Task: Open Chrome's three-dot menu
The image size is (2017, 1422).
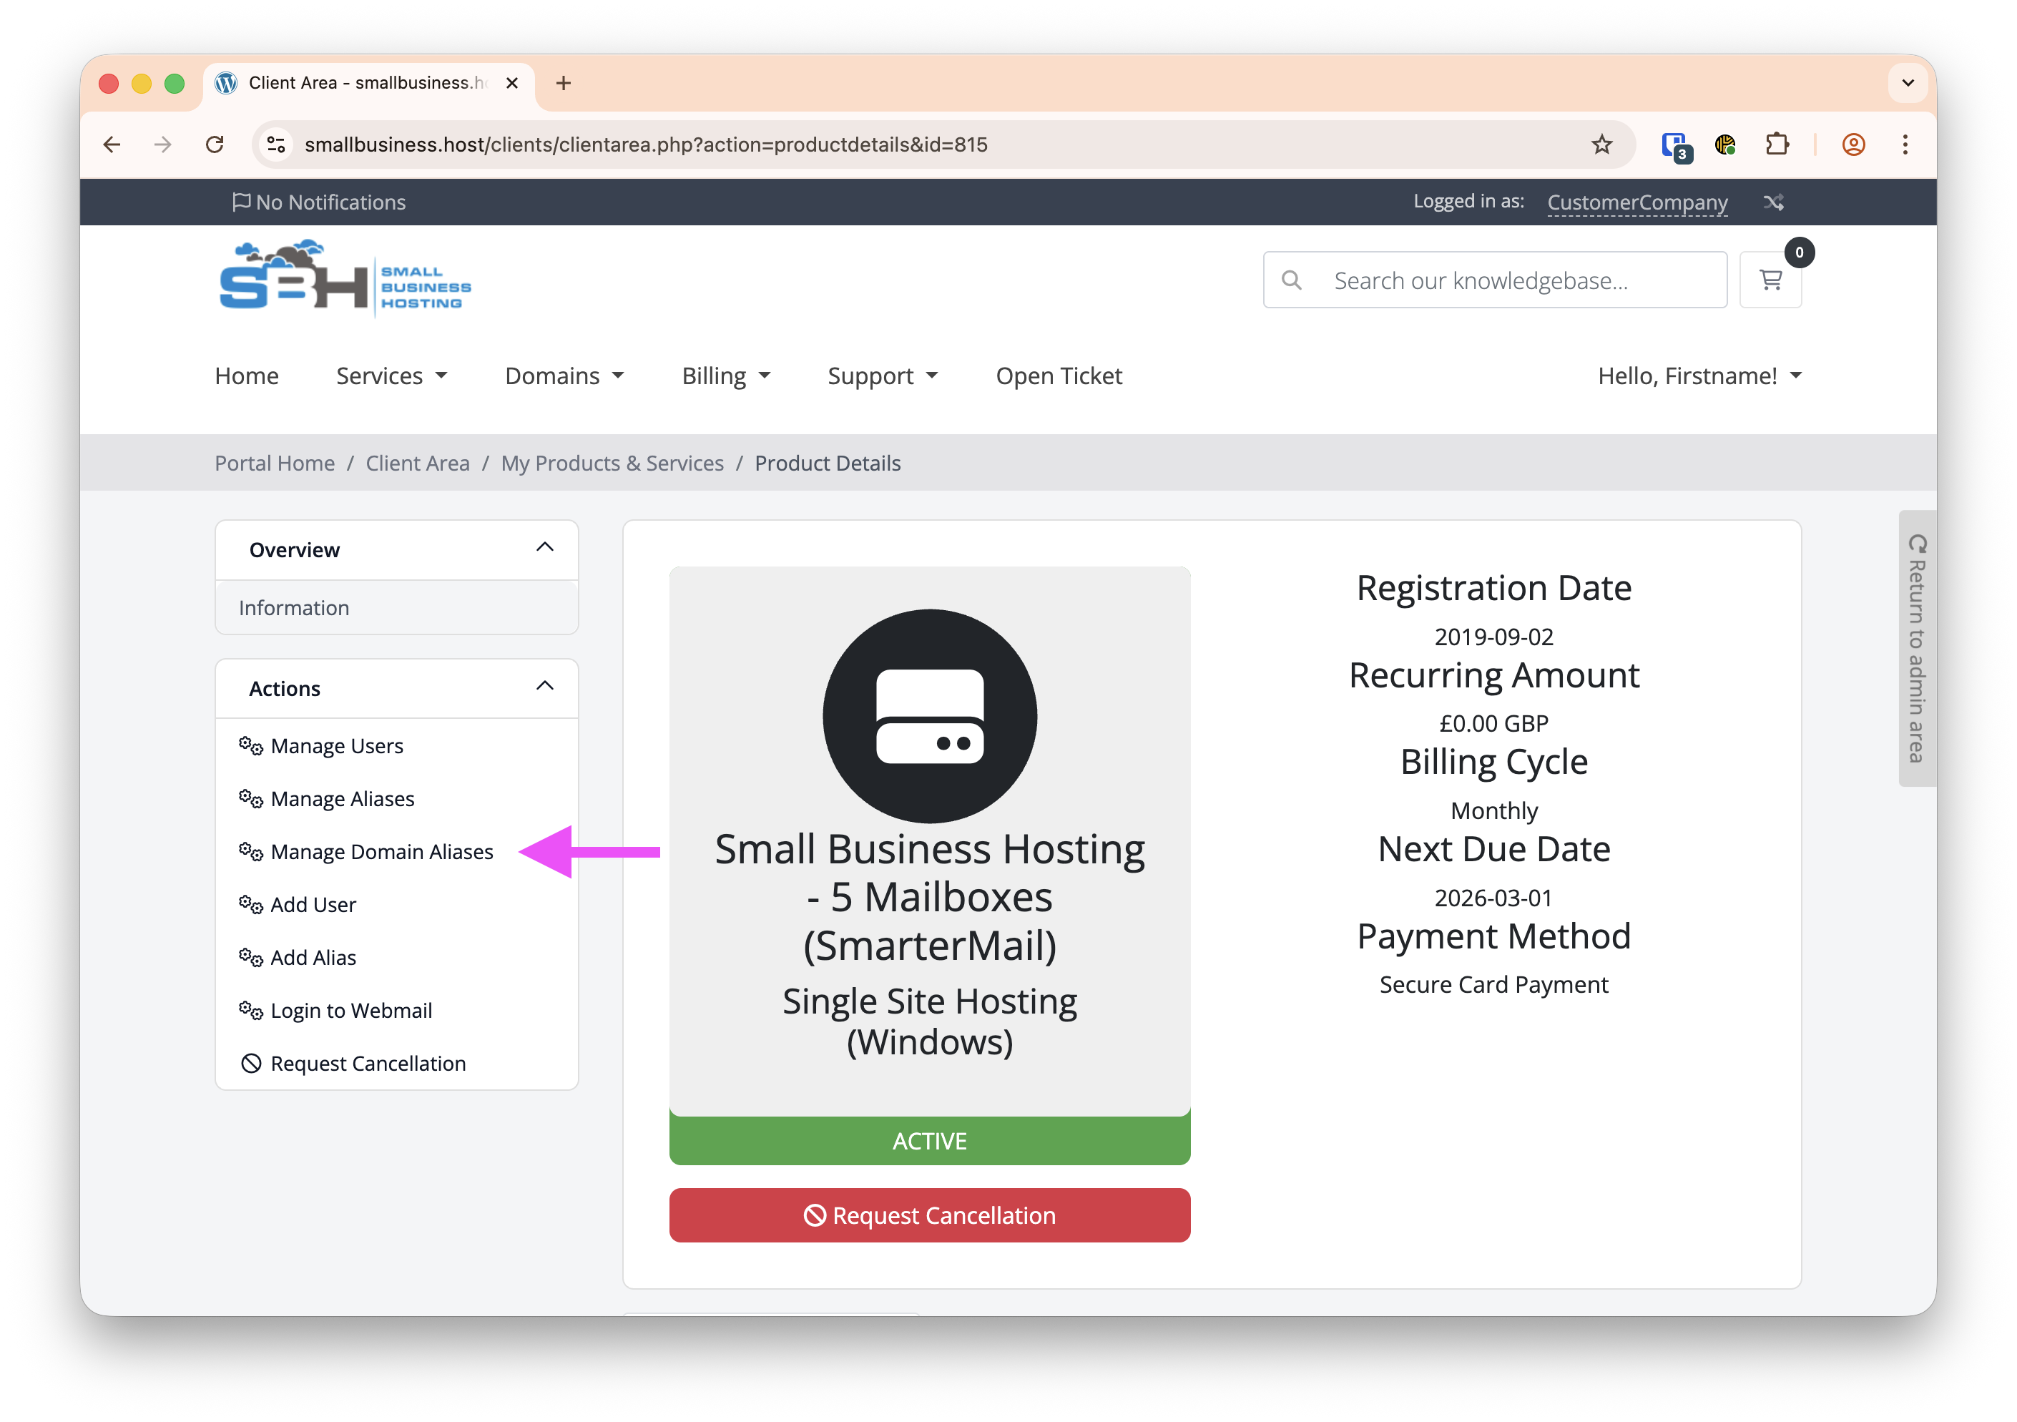Action: 1905,144
